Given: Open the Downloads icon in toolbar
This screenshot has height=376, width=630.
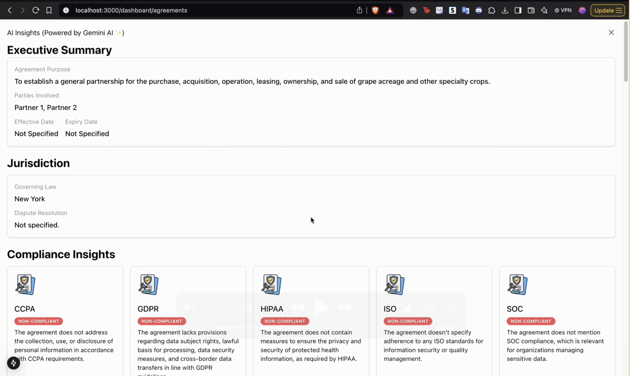Looking at the screenshot, I should pyautogui.click(x=505, y=10).
